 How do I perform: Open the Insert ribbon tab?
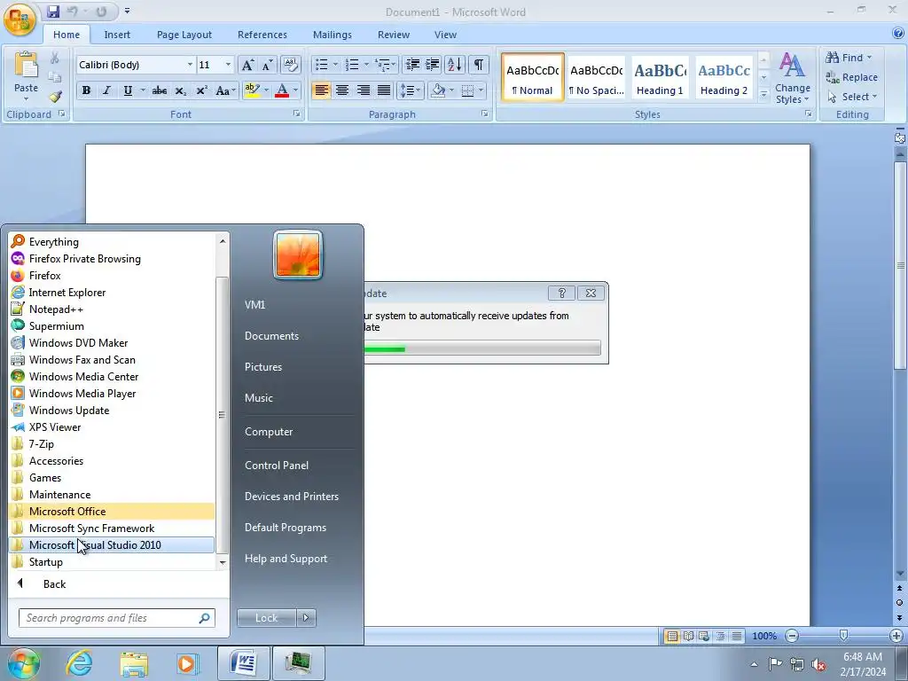[x=117, y=35]
